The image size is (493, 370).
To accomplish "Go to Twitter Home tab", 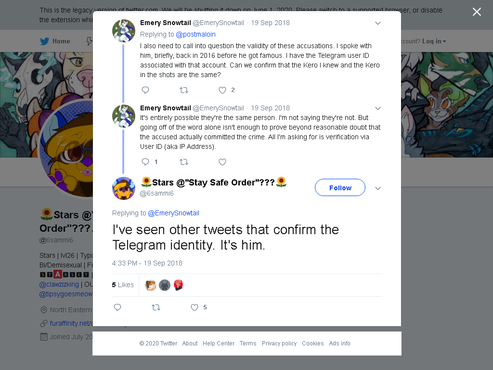I will (55, 41).
